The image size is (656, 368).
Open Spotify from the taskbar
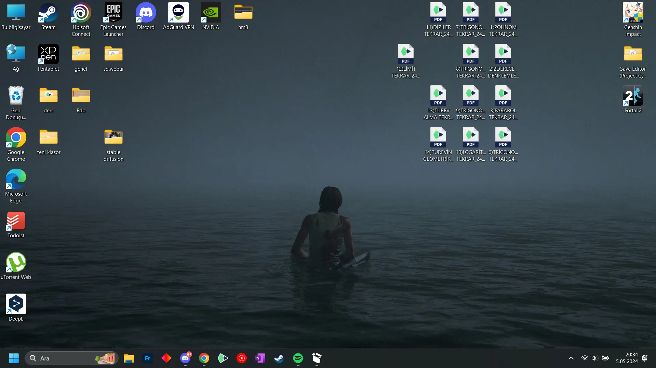click(x=298, y=358)
